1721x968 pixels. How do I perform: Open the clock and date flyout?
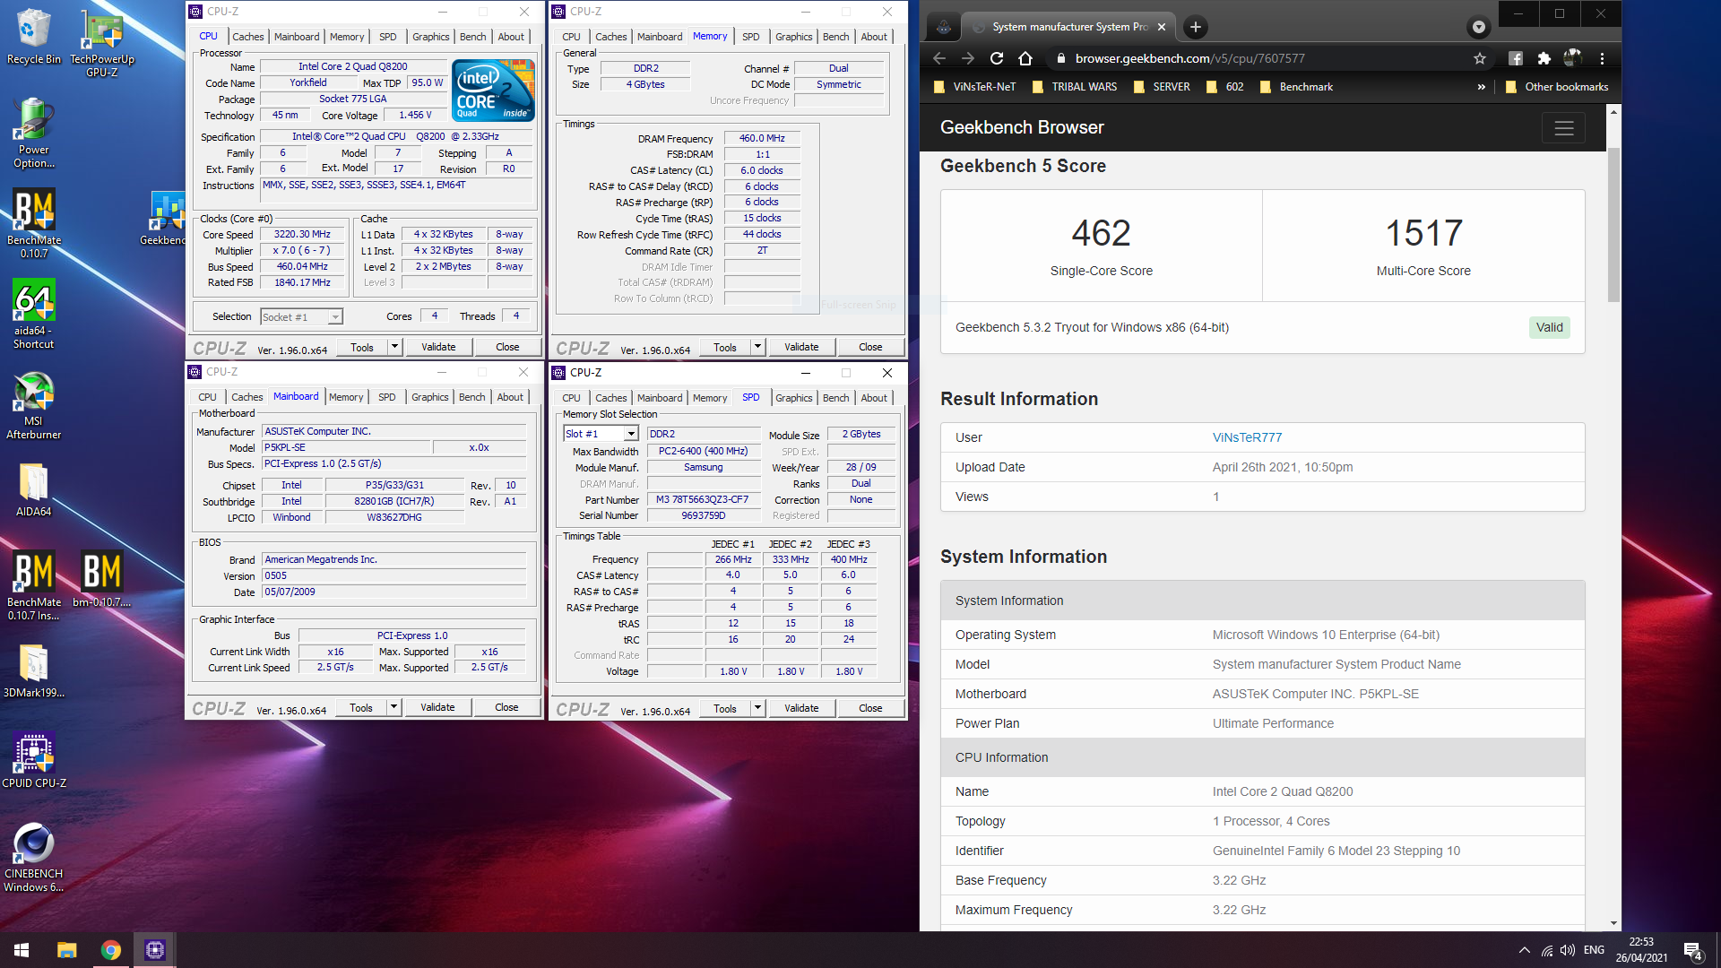[x=1641, y=950]
